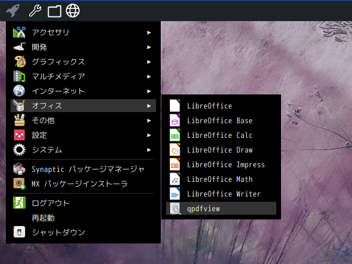The height and width of the screenshot is (264, 352).
Task: Launch LibreOffice Base text label
Action: click(220, 120)
